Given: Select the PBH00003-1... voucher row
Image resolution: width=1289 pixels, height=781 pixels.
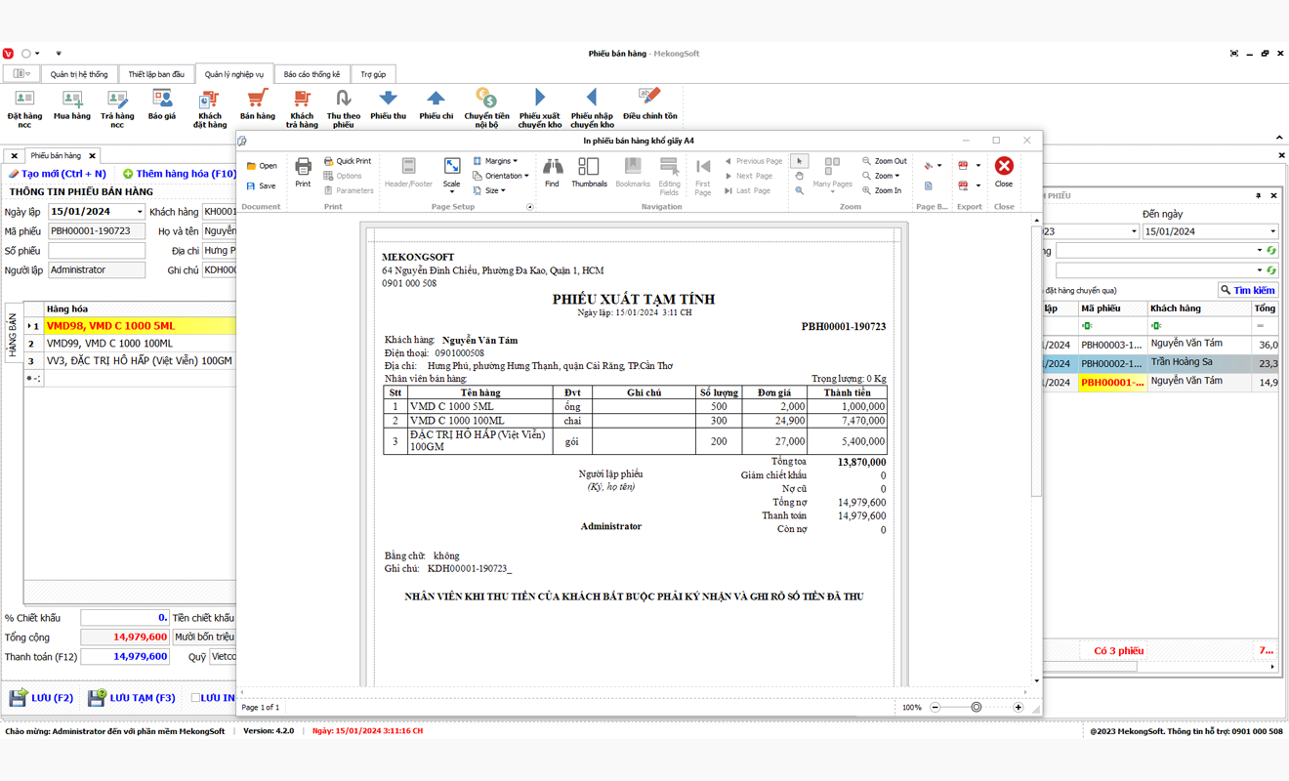Looking at the screenshot, I should click(1161, 344).
